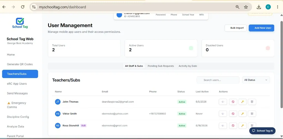Switch to All Staff & Subs tab
283x139 pixels.
(134, 66)
